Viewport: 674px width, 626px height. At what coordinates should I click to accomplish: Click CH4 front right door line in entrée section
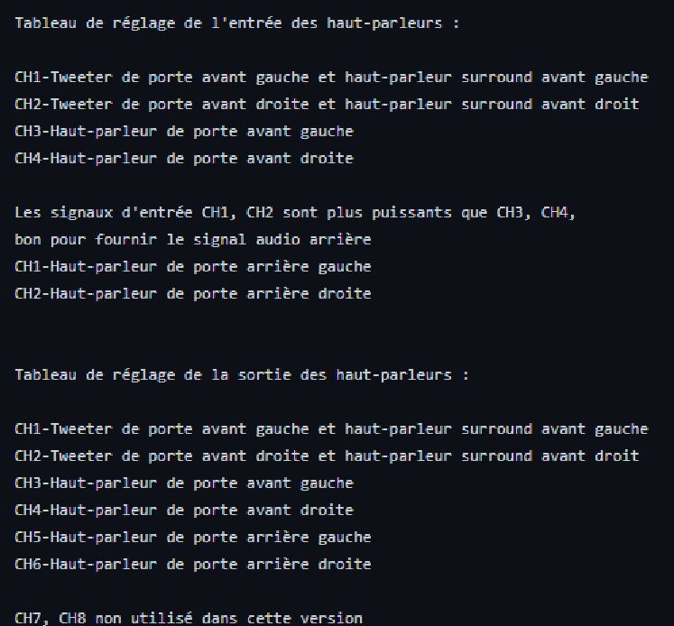(x=183, y=159)
